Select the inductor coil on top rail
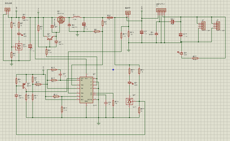This screenshot has width=230, height=141. (76, 17)
